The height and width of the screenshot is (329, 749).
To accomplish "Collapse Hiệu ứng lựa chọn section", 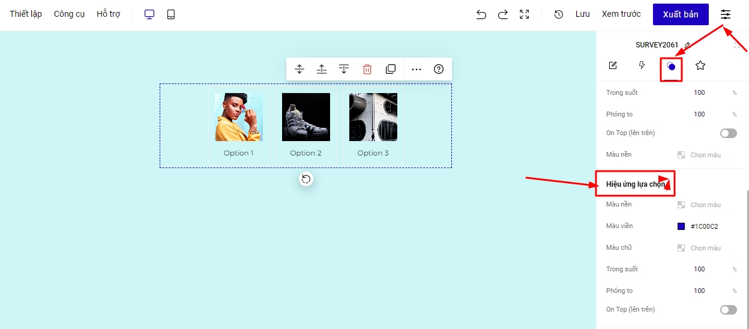I will pyautogui.click(x=635, y=184).
